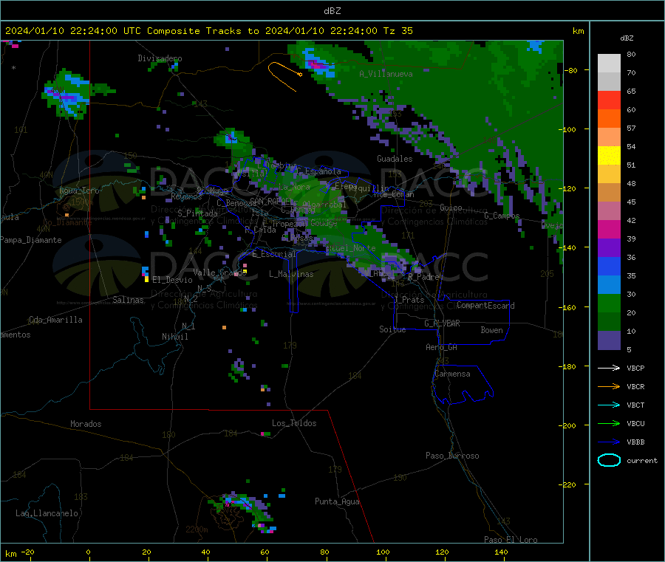Click the orange VBCR arrow in legend
The image size is (665, 562).
tap(609, 386)
